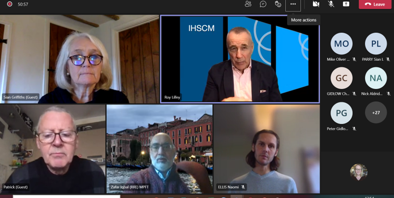Open the More actions ellipsis menu
The height and width of the screenshot is (198, 394).
(293, 4)
